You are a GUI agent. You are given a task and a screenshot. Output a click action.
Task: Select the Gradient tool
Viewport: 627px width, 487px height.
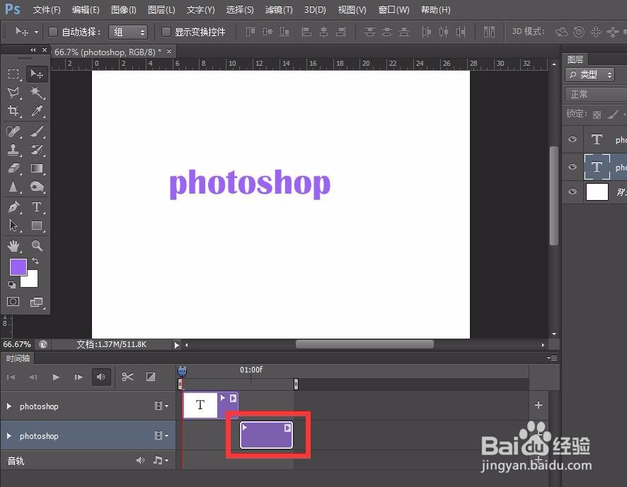click(x=37, y=168)
